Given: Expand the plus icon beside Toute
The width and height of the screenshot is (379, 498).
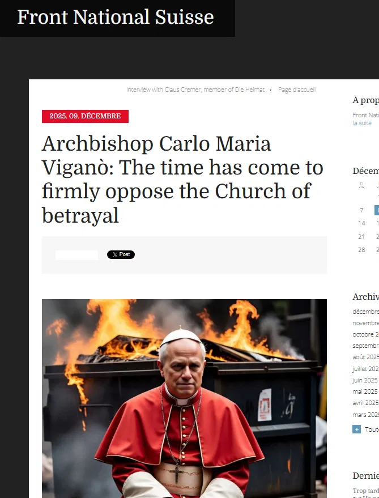Looking at the screenshot, I should 356,429.
